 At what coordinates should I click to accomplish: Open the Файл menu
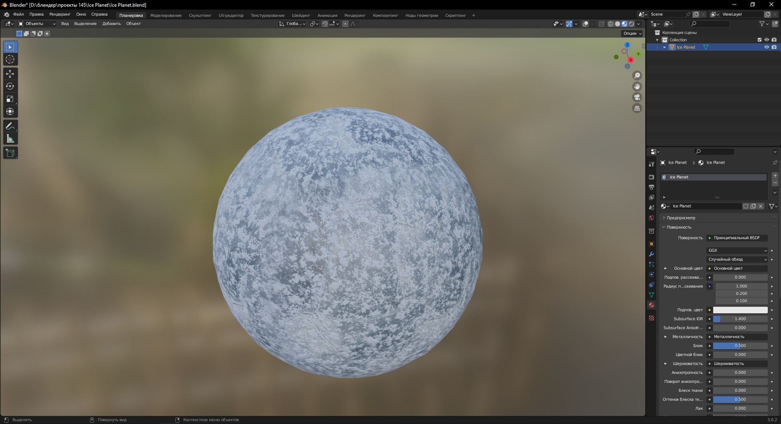[x=18, y=14]
